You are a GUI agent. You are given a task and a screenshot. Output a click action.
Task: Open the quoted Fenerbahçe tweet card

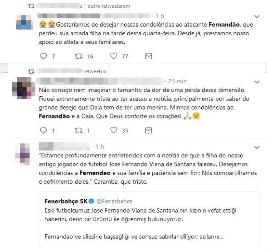click(x=150, y=218)
